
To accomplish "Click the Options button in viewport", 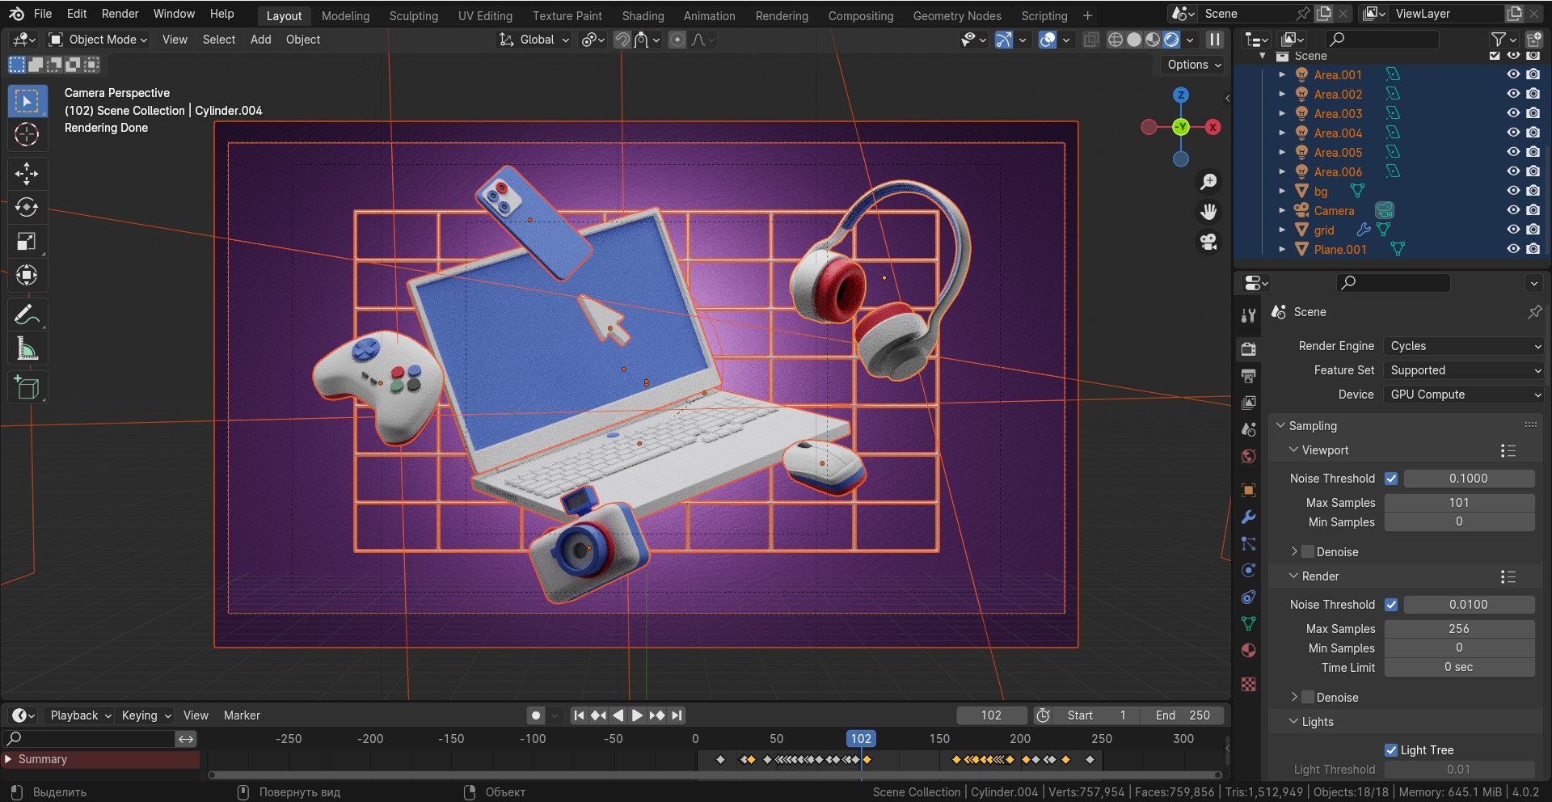I will click(1194, 65).
